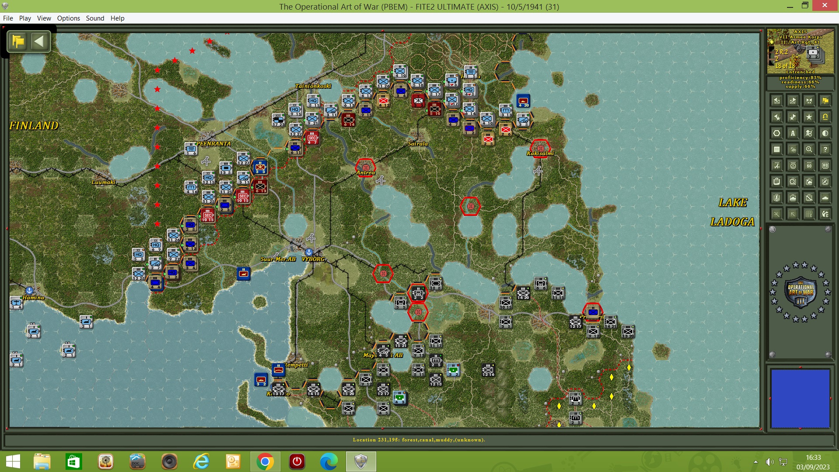The height and width of the screenshot is (472, 839).
Task: Click the Tainionkoski town label
Action: point(313,86)
